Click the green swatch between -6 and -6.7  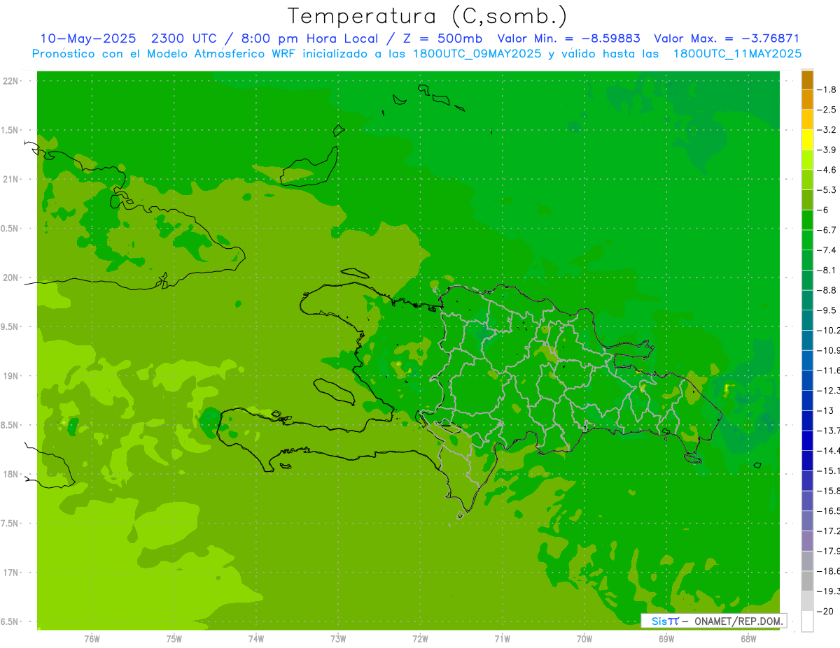[807, 220]
